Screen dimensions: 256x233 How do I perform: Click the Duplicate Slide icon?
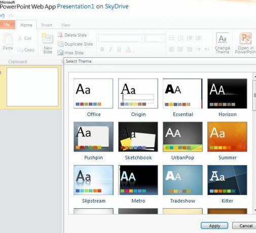click(60, 44)
